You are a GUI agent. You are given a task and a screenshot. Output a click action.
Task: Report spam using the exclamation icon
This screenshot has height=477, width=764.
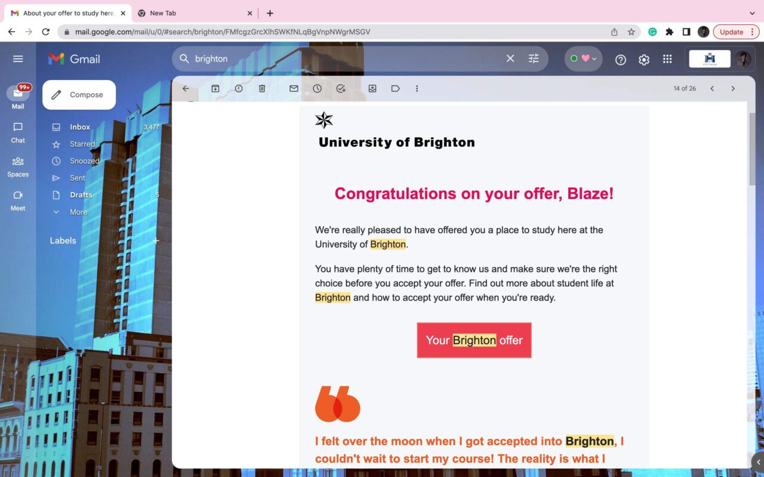(x=239, y=88)
